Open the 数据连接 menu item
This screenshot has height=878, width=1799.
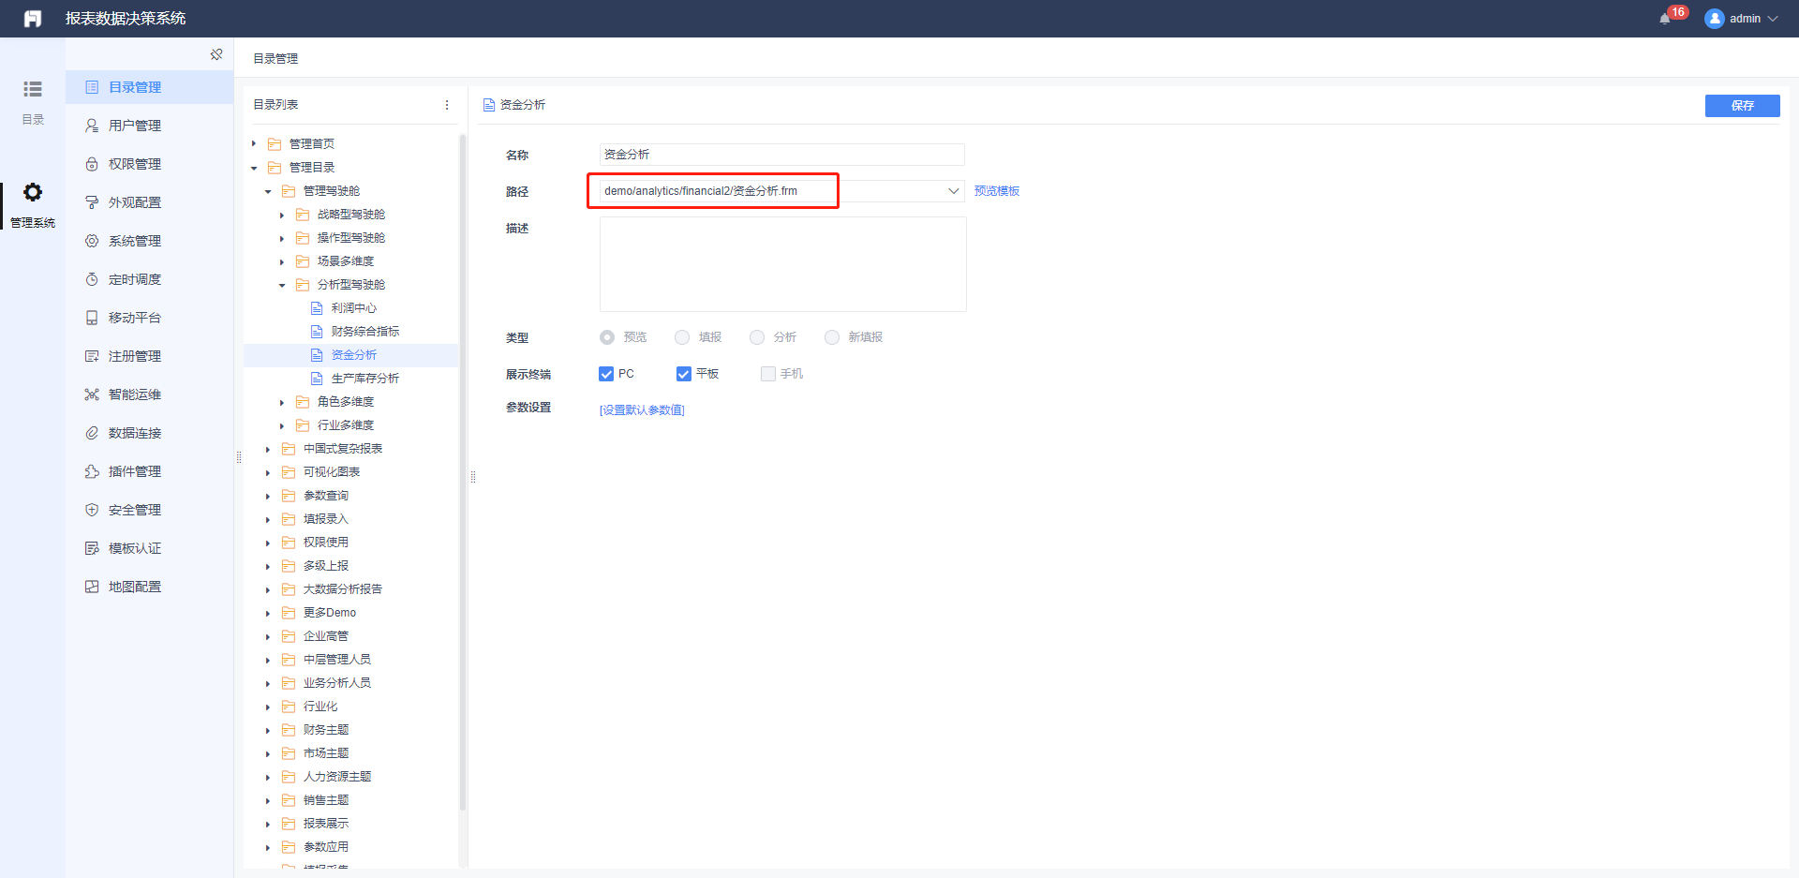pyautogui.click(x=150, y=433)
